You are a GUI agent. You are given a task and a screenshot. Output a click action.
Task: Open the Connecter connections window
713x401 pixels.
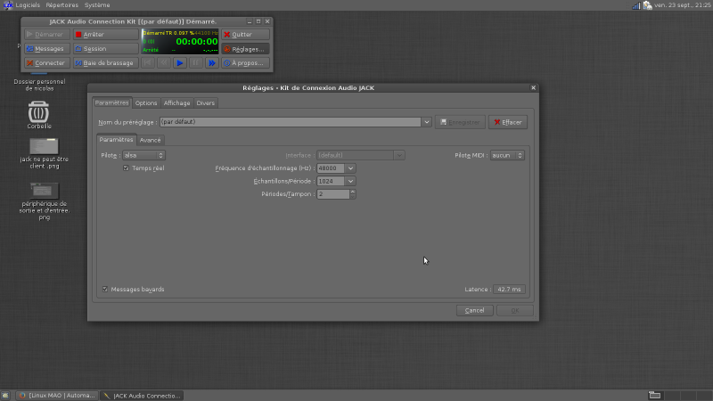point(47,63)
